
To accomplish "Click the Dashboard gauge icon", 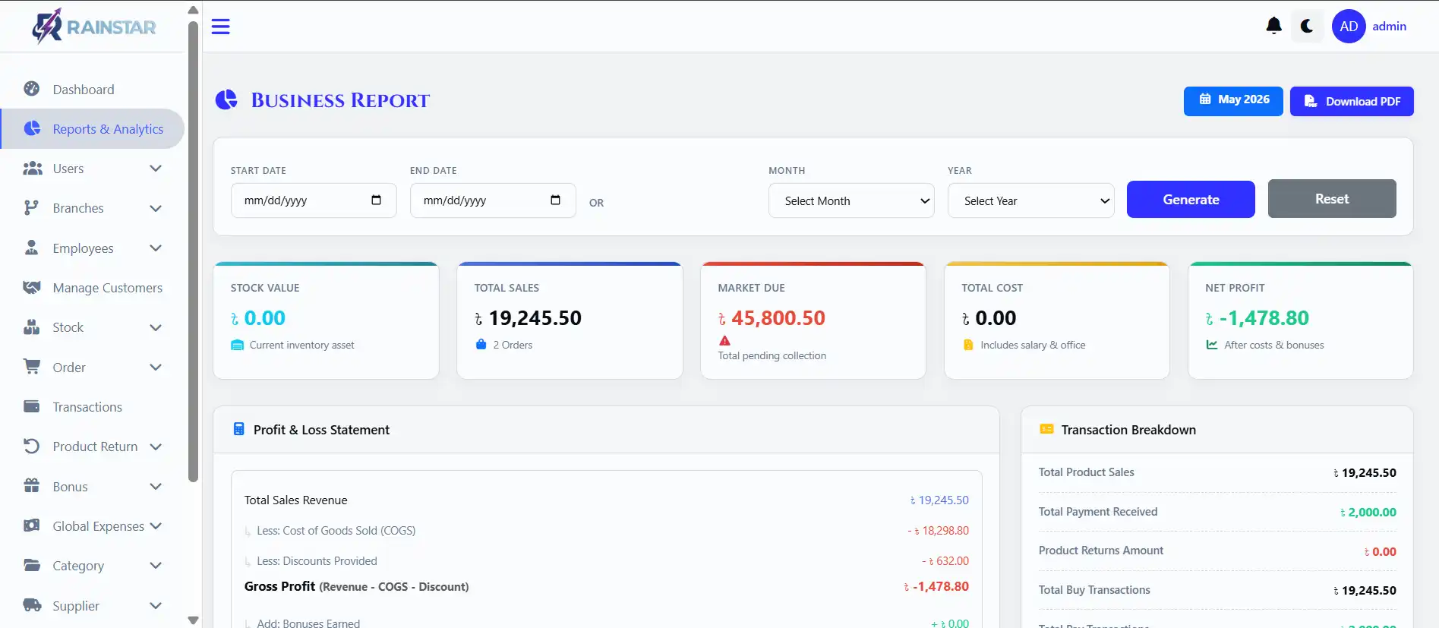I will click(32, 89).
